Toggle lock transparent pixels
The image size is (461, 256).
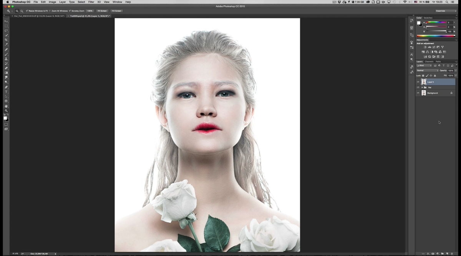tap(423, 76)
